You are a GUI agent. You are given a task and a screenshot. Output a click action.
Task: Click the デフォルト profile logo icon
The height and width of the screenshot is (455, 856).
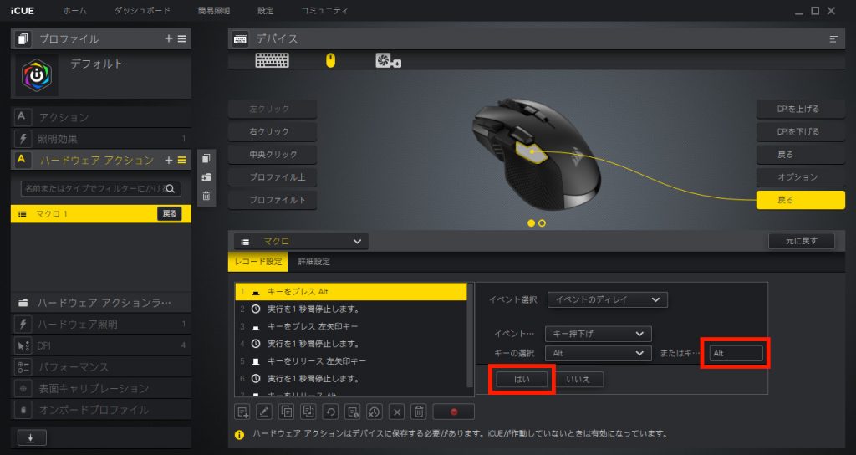pyautogui.click(x=37, y=75)
